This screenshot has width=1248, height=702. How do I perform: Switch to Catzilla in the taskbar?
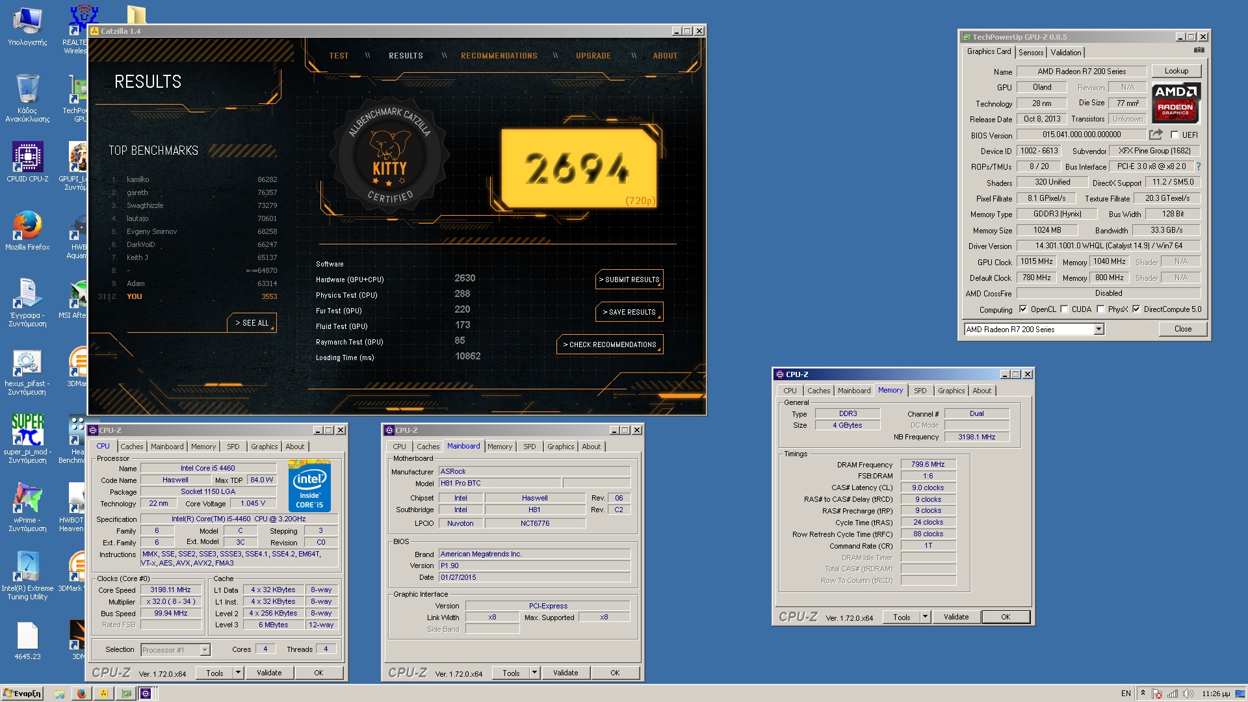pos(103,694)
